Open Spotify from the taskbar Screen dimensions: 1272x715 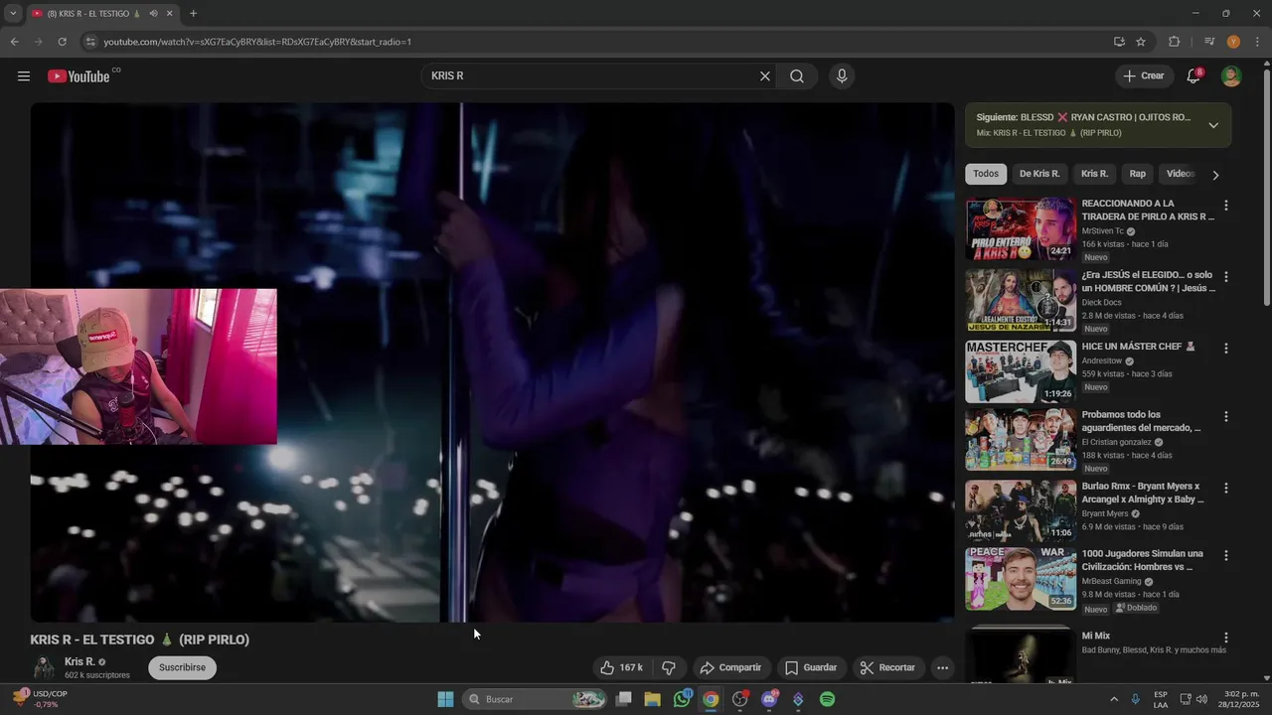pyautogui.click(x=827, y=699)
